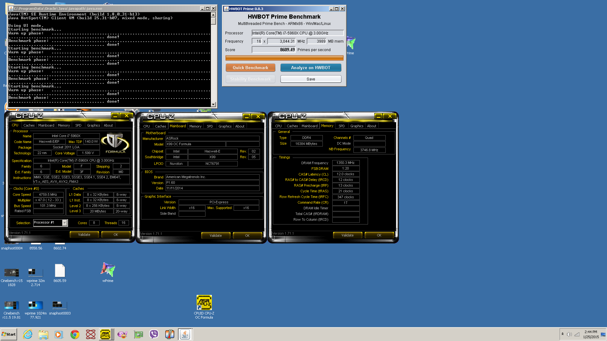The width and height of the screenshot is (607, 341).
Task: Open Graphics tab in first CPU-Z window
Action: (x=93, y=125)
